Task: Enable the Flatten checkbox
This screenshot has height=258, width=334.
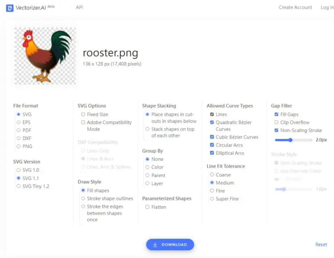Action: (x=147, y=207)
